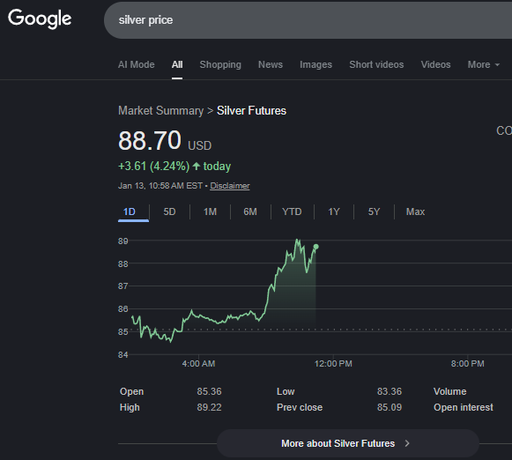
Task: Click the green up arrow beside today
Action: point(197,167)
